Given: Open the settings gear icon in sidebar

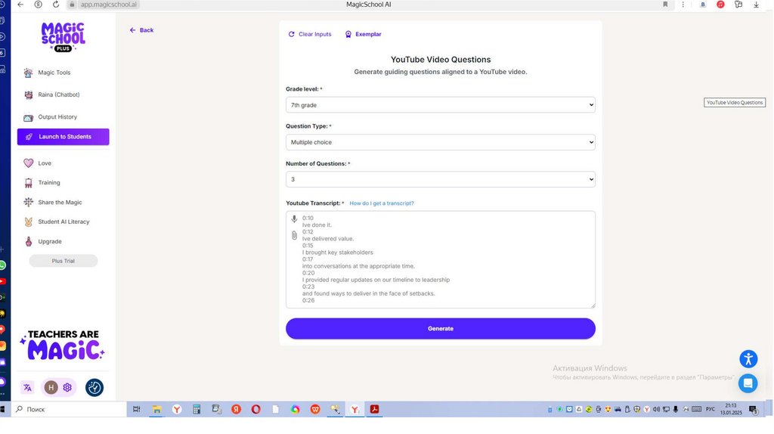Looking at the screenshot, I should pos(67,388).
